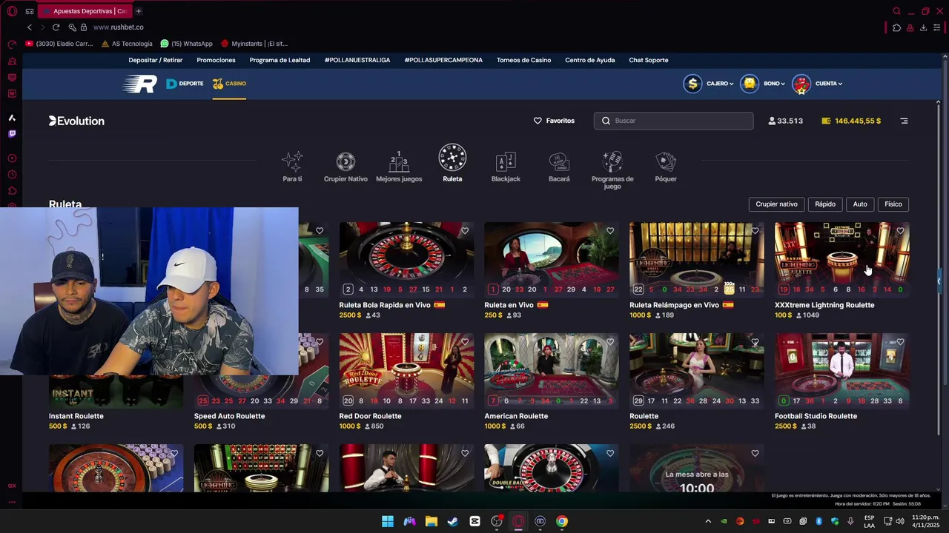This screenshot has height=533, width=949.
Task: Open WhatsApp bookmark
Action: point(187,44)
